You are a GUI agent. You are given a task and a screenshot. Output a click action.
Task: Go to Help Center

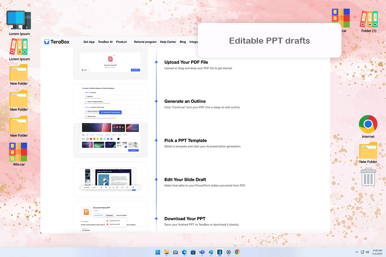168,42
